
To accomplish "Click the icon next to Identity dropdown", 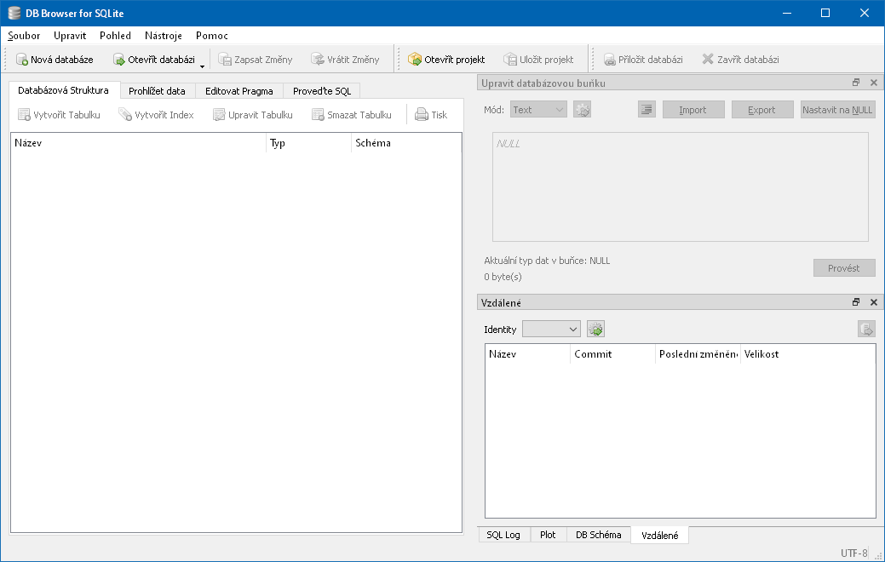I will pos(595,330).
